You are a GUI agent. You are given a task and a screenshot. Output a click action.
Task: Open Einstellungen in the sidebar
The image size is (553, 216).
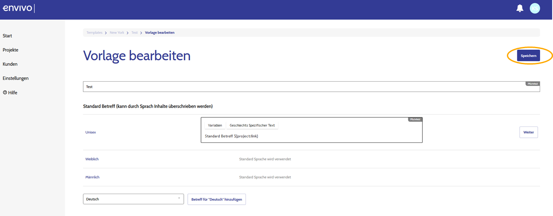[x=16, y=78]
